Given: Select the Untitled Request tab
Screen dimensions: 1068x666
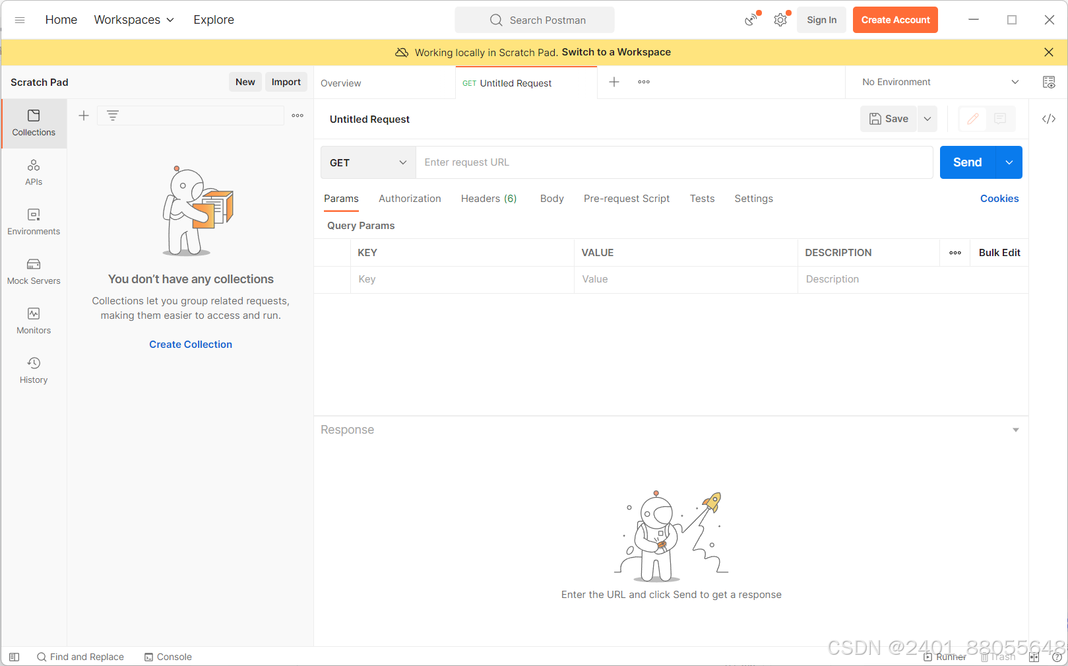Looking at the screenshot, I should coord(526,83).
